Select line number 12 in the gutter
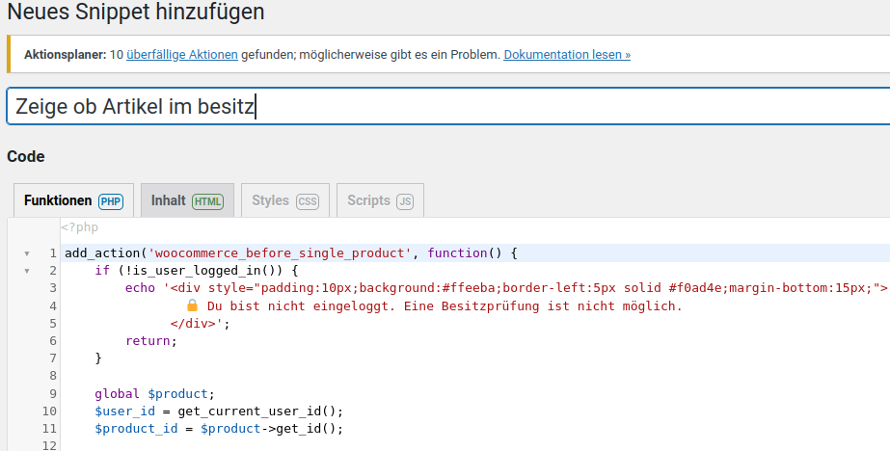The width and height of the screenshot is (890, 451). pyautogui.click(x=50, y=445)
